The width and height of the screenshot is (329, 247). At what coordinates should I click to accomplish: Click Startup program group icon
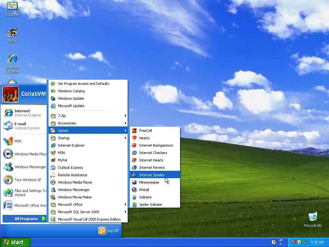tap(53, 138)
